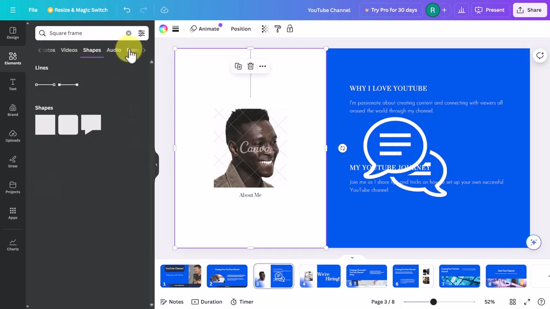550x309 pixels.
Task: Switch to the Audio tab
Action: pos(114,50)
